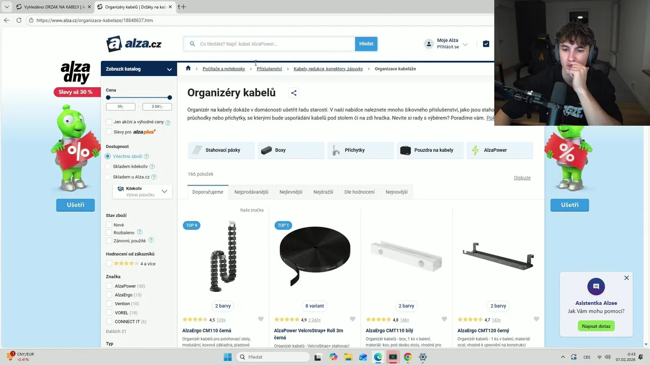The width and height of the screenshot is (650, 365).
Task: Open Outlook from the taskbar
Action: (x=363, y=357)
